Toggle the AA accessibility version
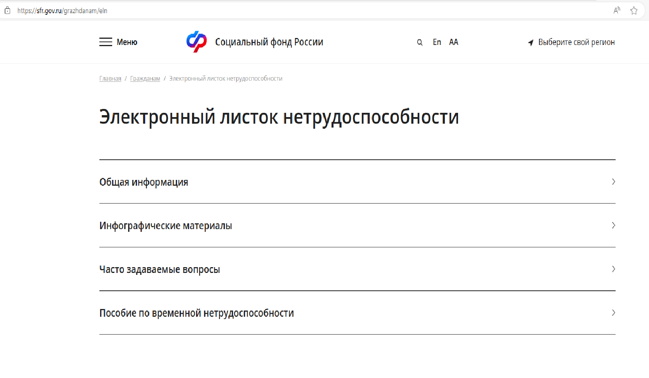Screen dimensions: 649x378 pyautogui.click(x=454, y=42)
